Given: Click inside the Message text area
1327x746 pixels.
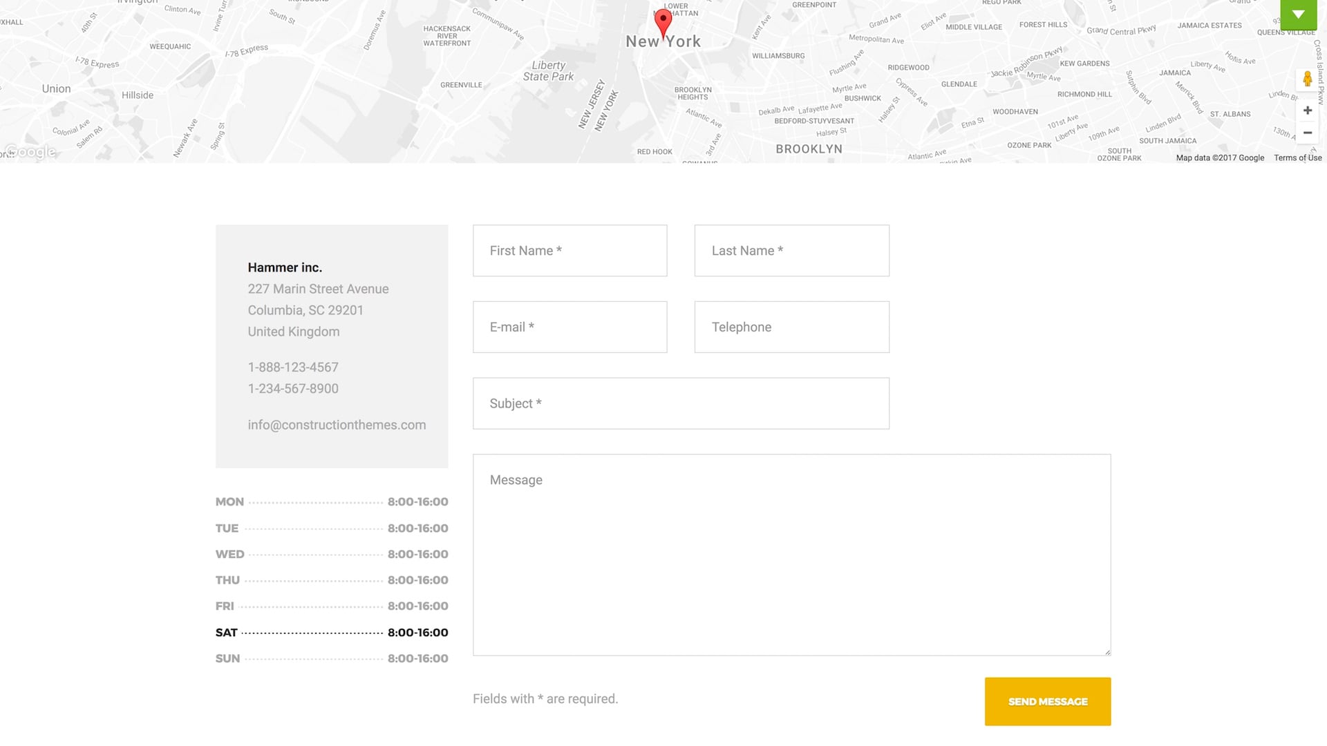Looking at the screenshot, I should [791, 555].
